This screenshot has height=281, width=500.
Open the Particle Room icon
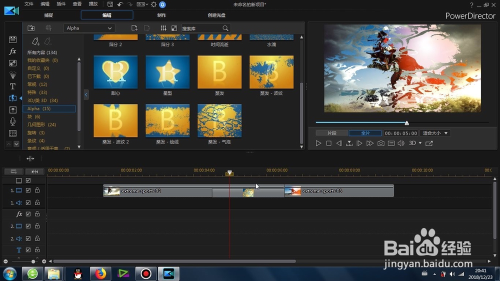click(13, 75)
